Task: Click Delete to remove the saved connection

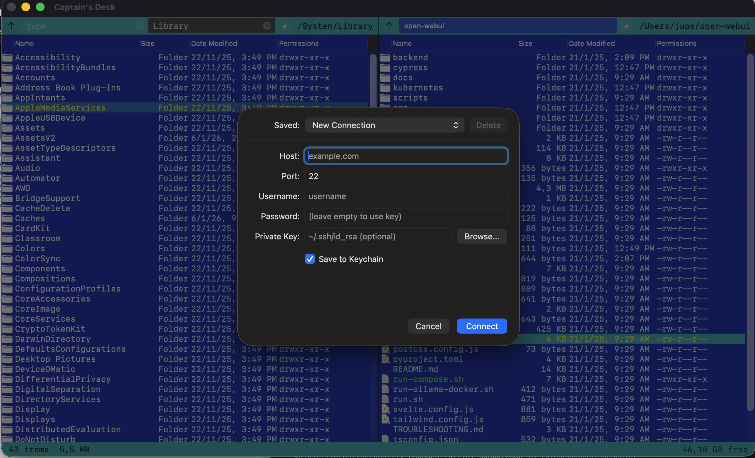Action: 488,125
